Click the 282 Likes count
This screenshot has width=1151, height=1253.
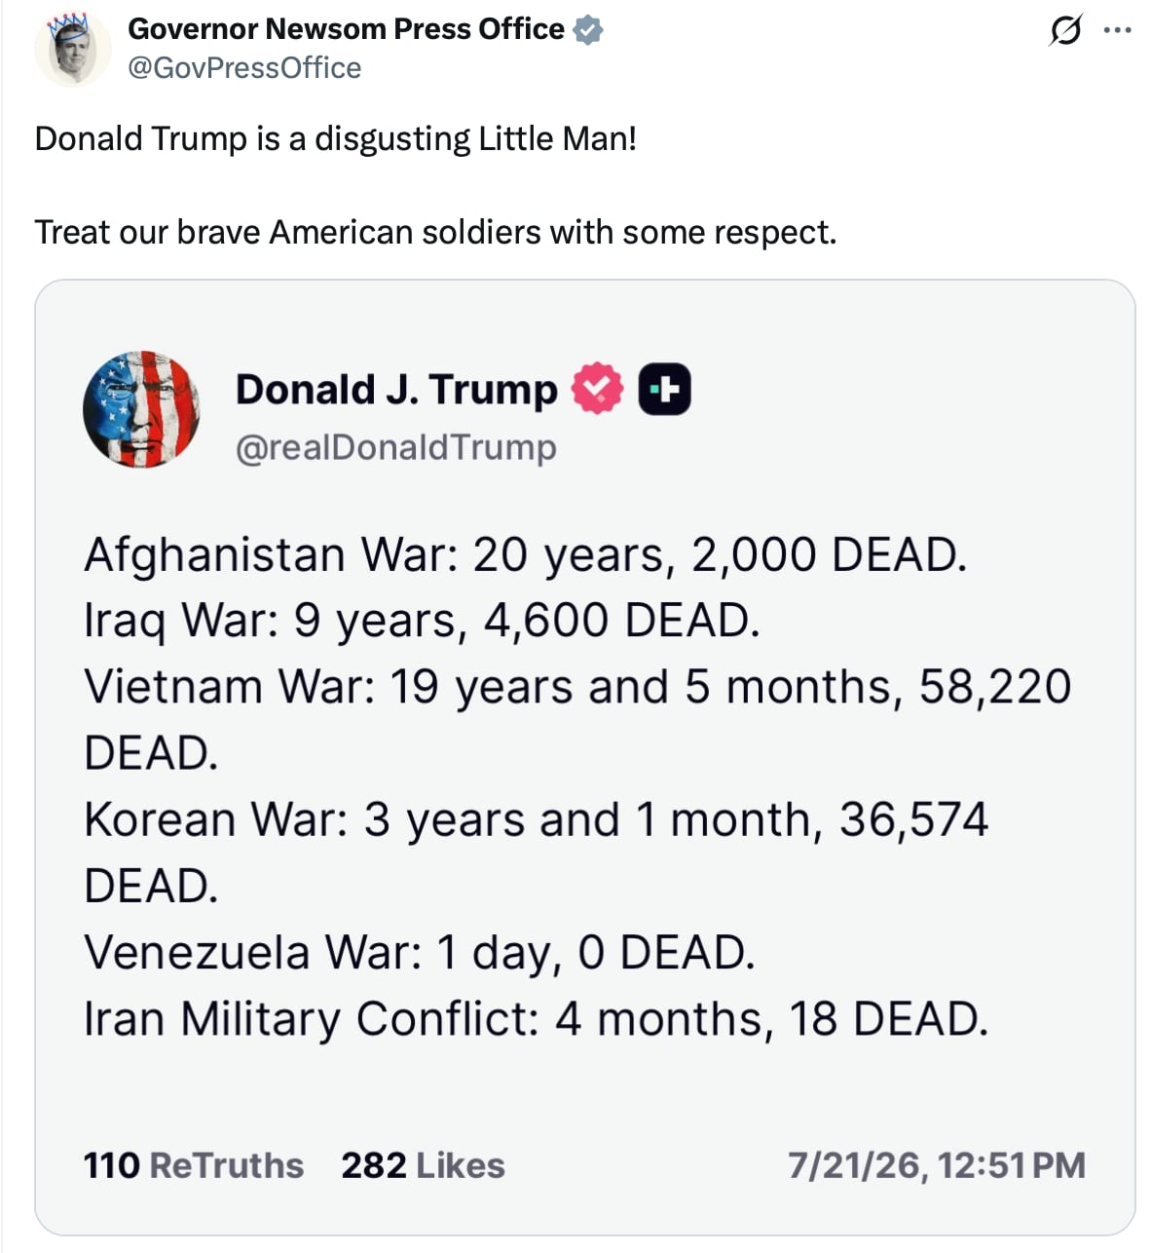click(x=423, y=1165)
